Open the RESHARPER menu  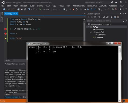(92, 6)
